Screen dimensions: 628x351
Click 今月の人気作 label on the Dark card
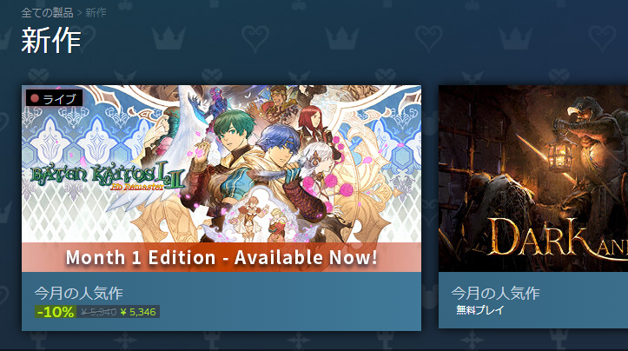[495, 294]
